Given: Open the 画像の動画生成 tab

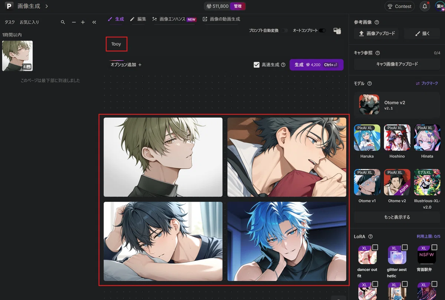Looking at the screenshot, I should pos(221,19).
